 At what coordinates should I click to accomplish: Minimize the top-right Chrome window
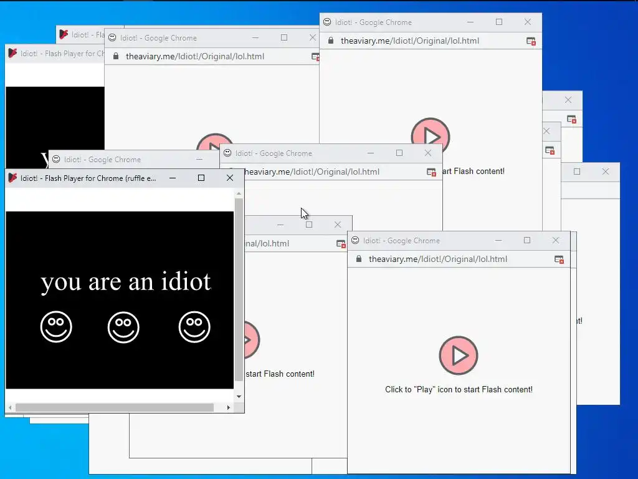tap(470, 22)
